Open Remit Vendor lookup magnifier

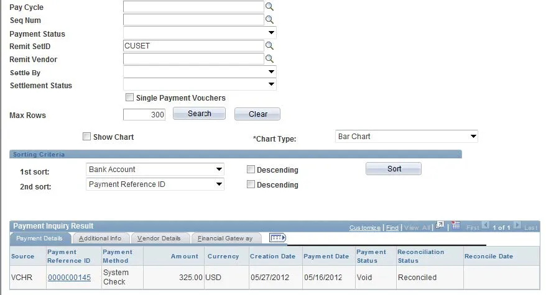coord(269,58)
